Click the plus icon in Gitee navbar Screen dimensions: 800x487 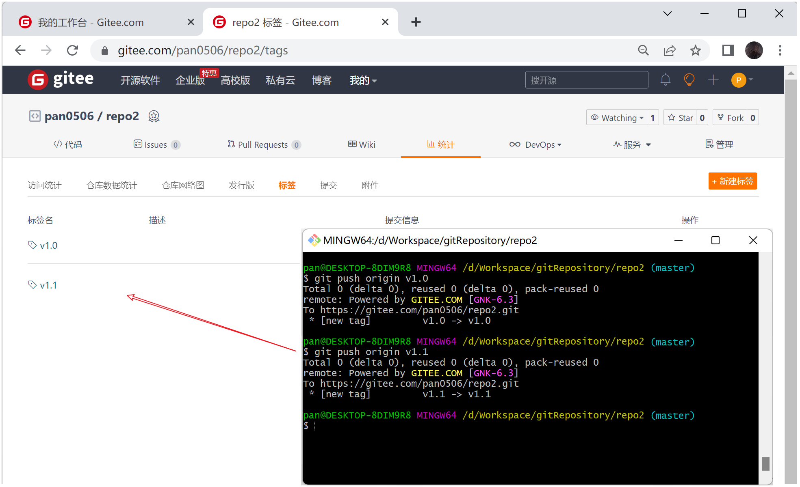coord(713,80)
